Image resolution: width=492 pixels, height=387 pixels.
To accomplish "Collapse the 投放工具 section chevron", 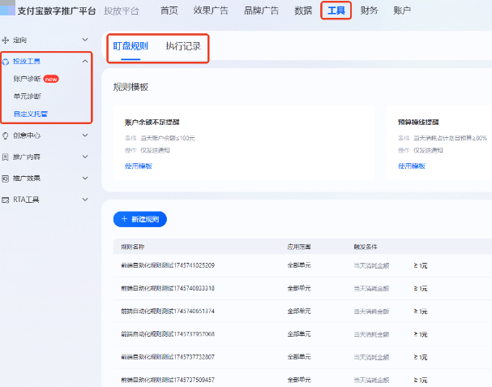I will pos(85,61).
